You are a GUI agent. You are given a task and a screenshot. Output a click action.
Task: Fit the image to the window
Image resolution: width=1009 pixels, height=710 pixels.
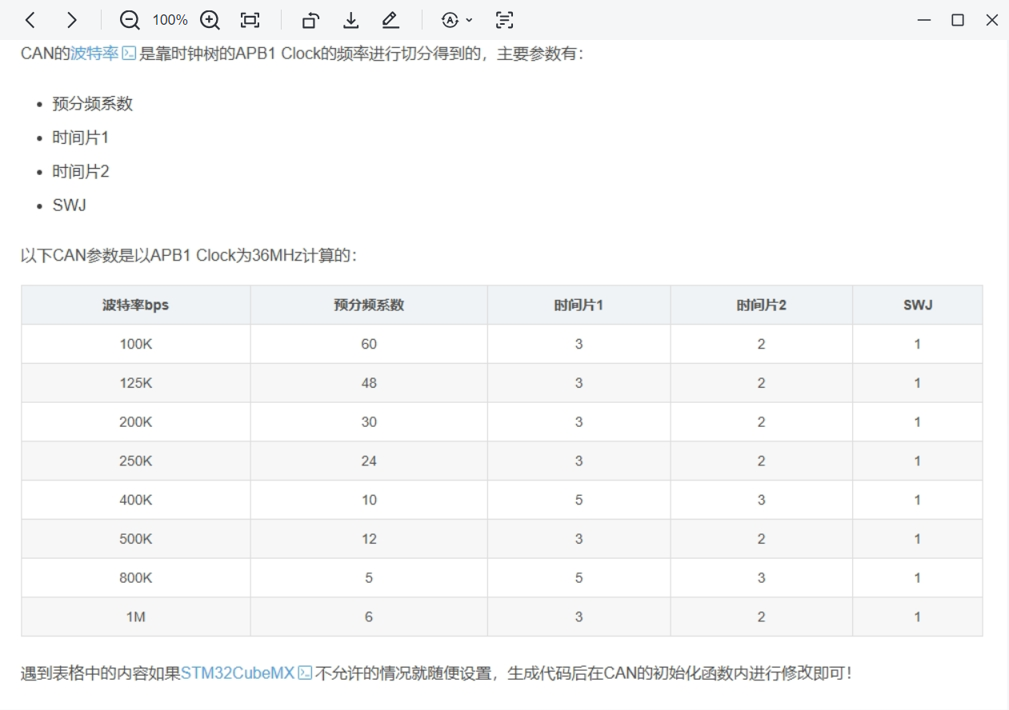[x=250, y=20]
